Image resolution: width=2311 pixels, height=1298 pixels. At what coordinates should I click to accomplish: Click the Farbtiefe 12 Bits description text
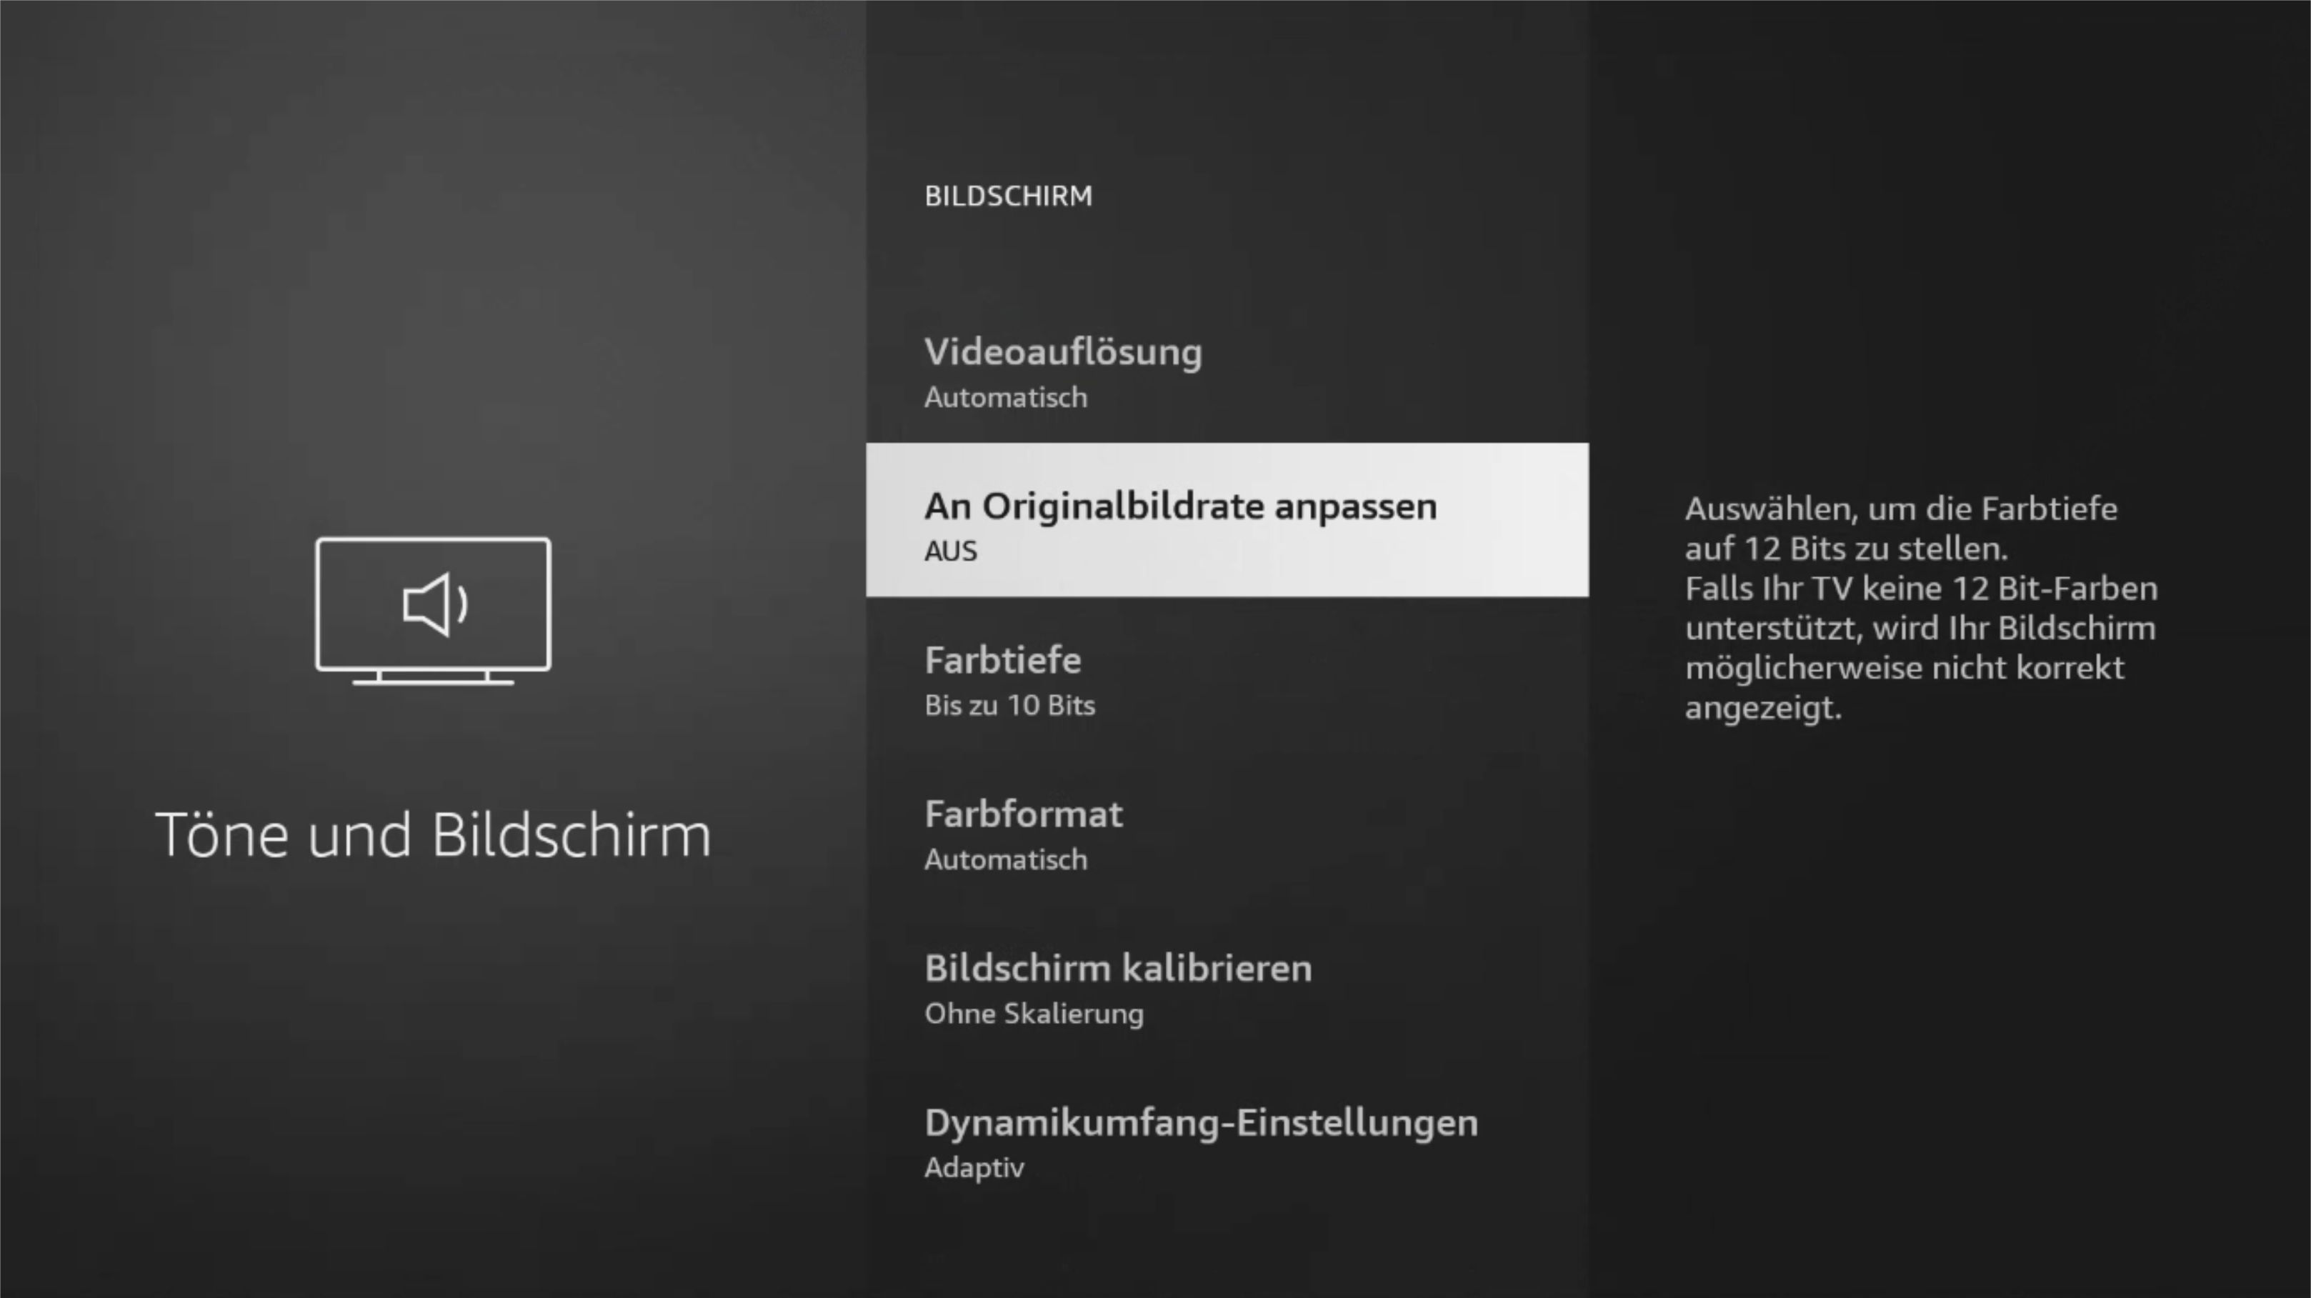tap(1901, 529)
